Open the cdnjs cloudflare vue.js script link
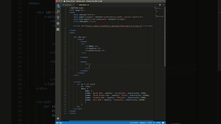Image resolution: width=221 pixels, height=124 pixels. [x=114, y=26]
